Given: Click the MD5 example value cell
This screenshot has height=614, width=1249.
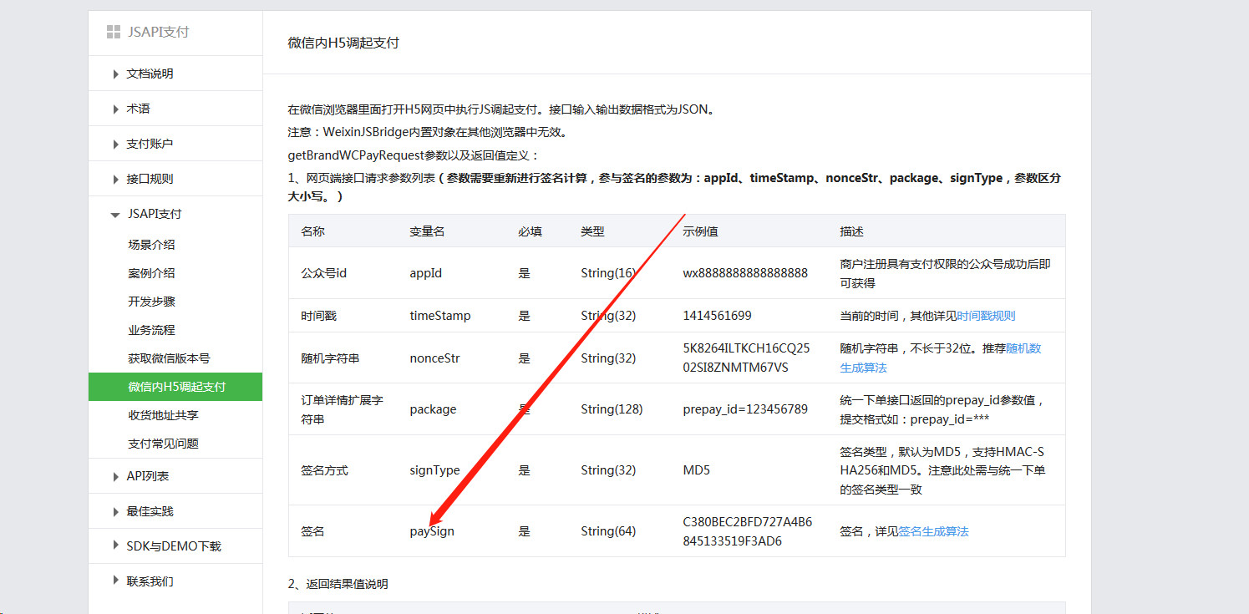Looking at the screenshot, I should pos(696,470).
